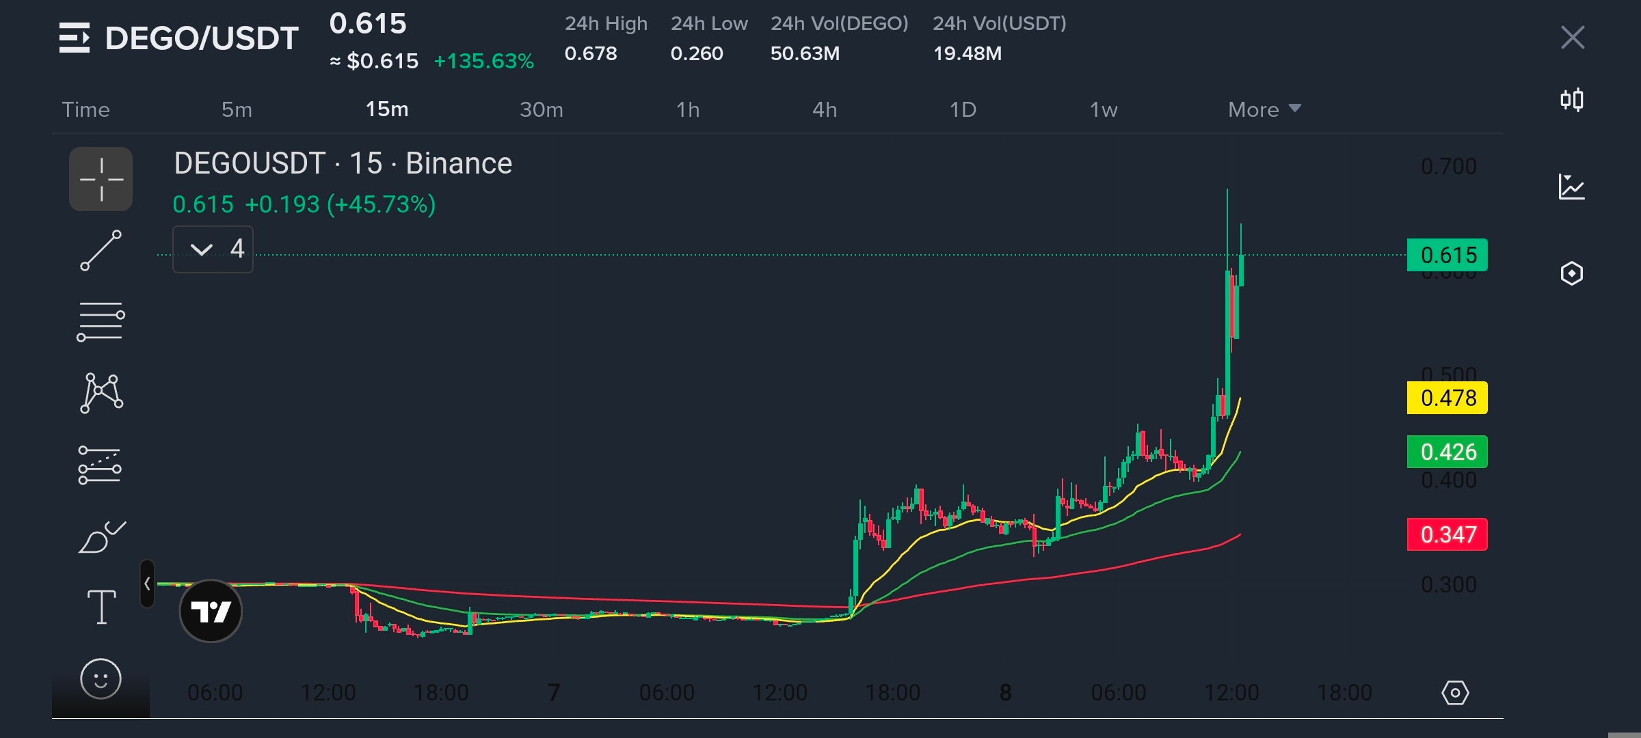Click the TradingView logo button
This screenshot has width=1641, height=738.
[x=211, y=611]
